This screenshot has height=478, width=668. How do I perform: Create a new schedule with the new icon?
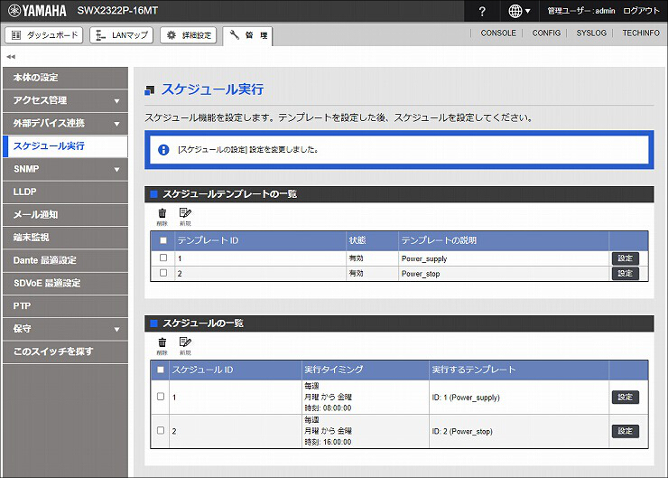click(185, 346)
